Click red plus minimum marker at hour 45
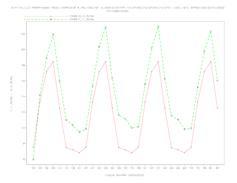The height and width of the screenshot is (183, 237). click(x=132, y=153)
